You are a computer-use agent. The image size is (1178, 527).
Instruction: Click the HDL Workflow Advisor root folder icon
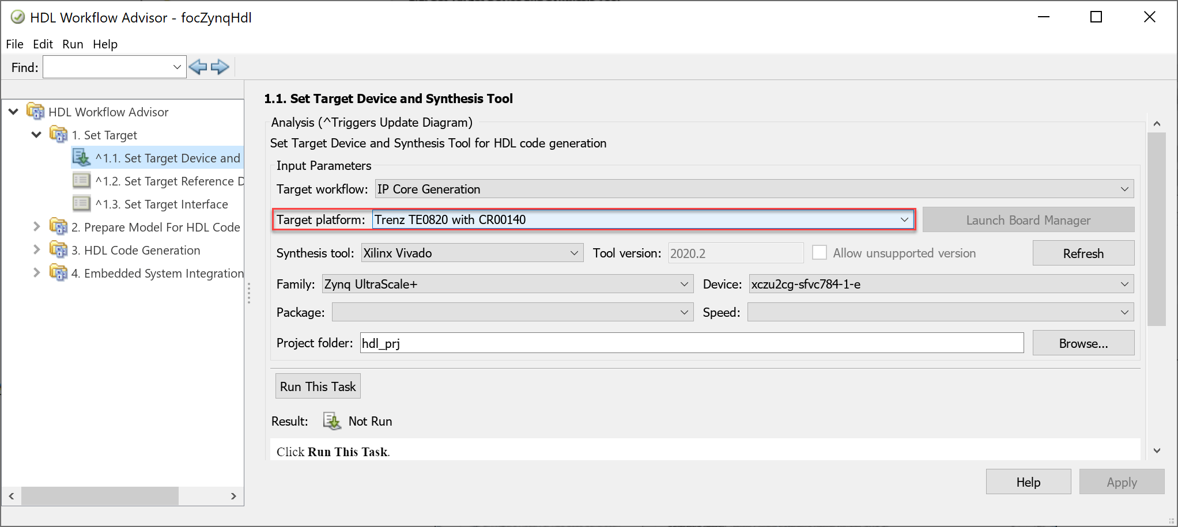36,112
